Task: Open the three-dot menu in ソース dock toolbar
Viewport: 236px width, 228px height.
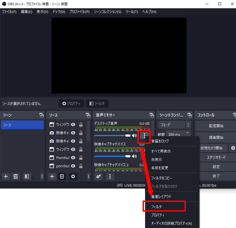Action: [x=88, y=176]
